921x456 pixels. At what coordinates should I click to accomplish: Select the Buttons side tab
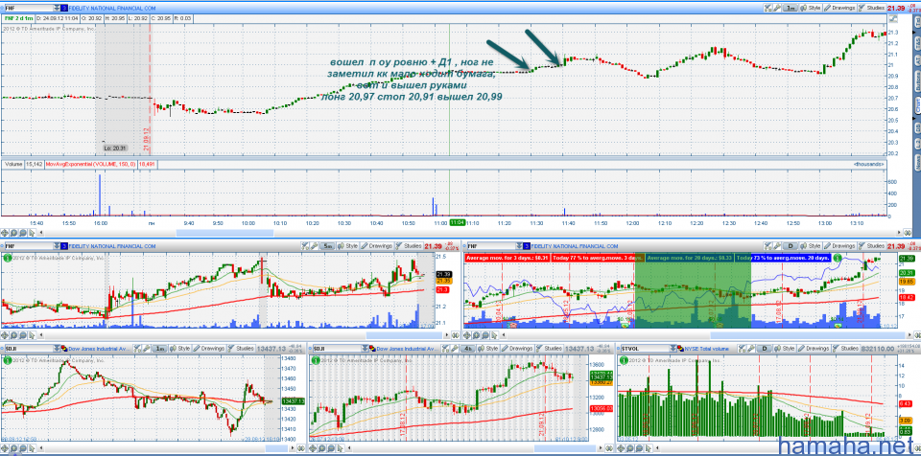(916, 82)
